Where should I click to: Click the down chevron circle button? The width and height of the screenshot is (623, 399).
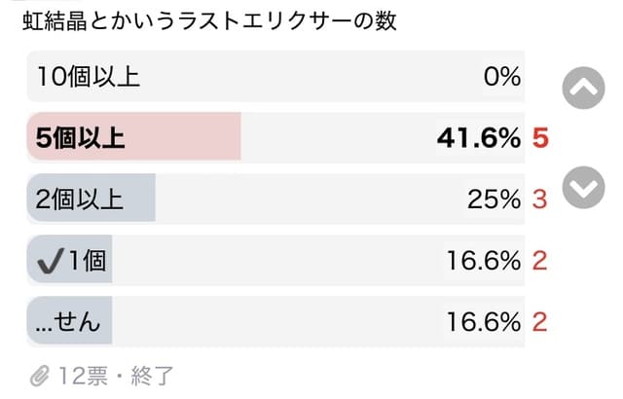tap(584, 187)
